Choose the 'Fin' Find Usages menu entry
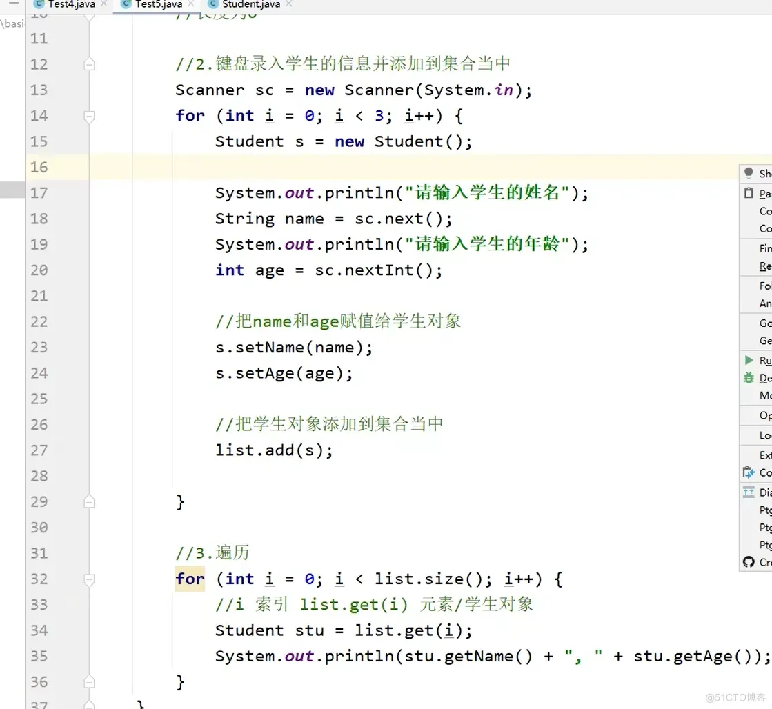This screenshot has height=709, width=772. 765,248
